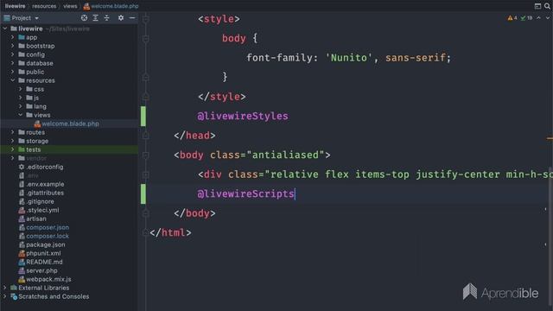Hide the Project tool window
This screenshot has height=311, width=553.
tap(132, 17)
